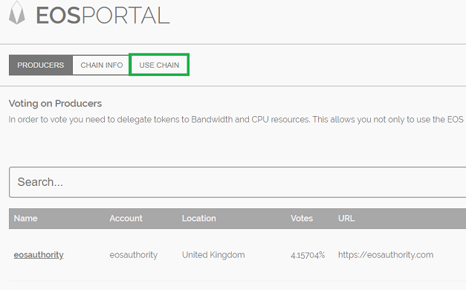
Task: Sort by the Votes column header
Action: [302, 219]
